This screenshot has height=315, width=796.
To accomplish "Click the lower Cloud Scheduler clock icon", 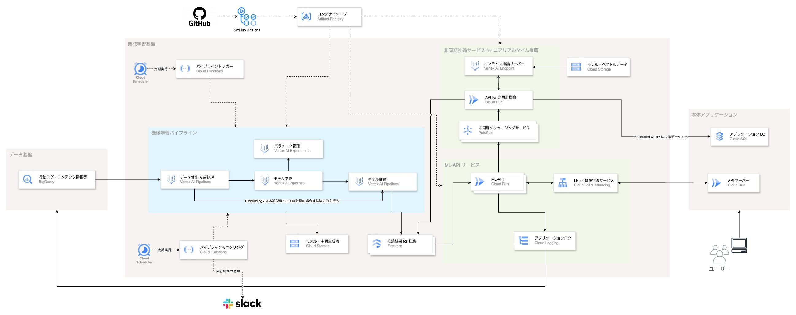I will point(144,249).
